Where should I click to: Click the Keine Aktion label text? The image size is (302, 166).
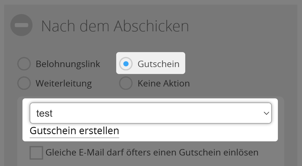[x=164, y=83]
